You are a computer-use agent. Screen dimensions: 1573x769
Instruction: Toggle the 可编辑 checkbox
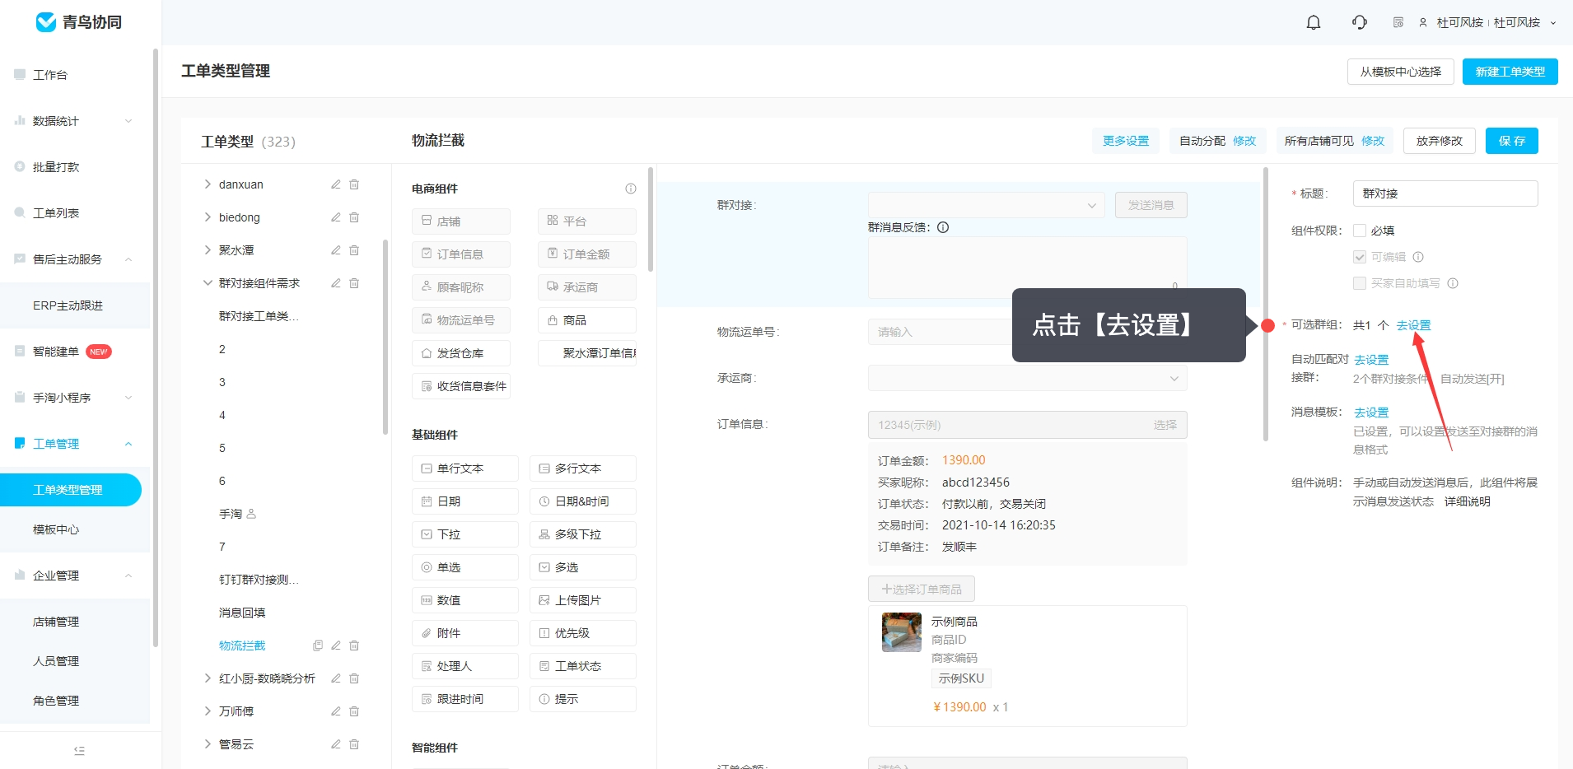[x=1360, y=257]
